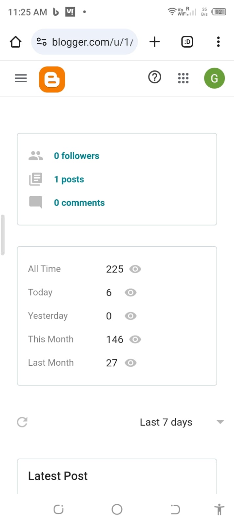Screen dimensions: 234x525
Task: Click the orange Blogger logo
Action: click(x=52, y=79)
